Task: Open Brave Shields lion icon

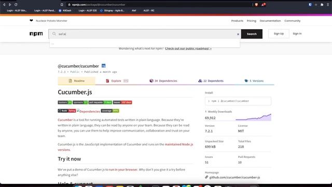Action: click(256, 5)
